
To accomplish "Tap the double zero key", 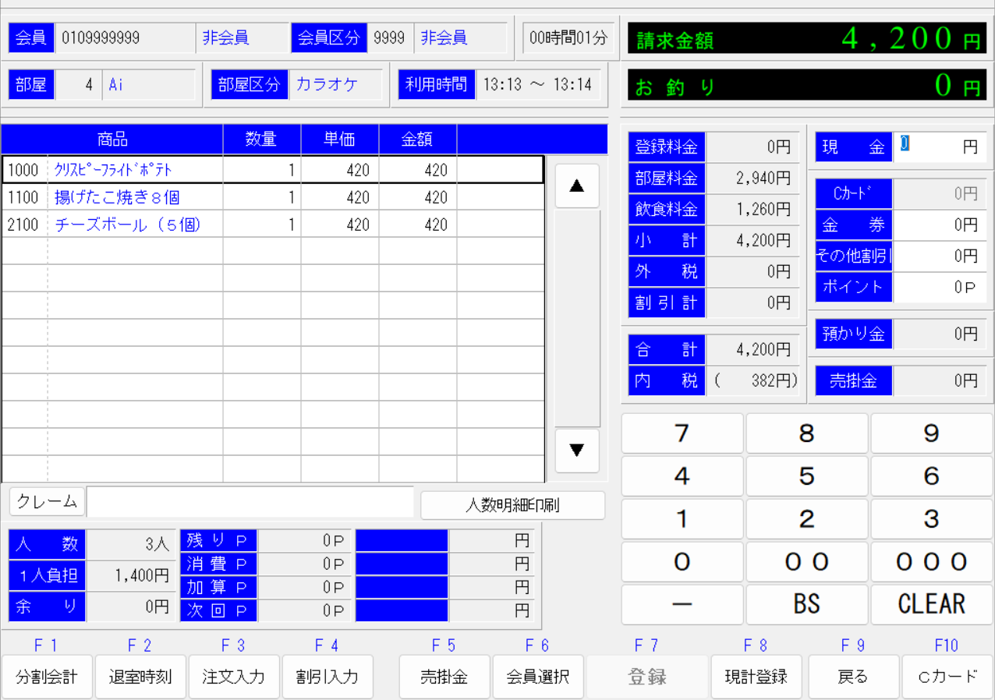I will 807,562.
